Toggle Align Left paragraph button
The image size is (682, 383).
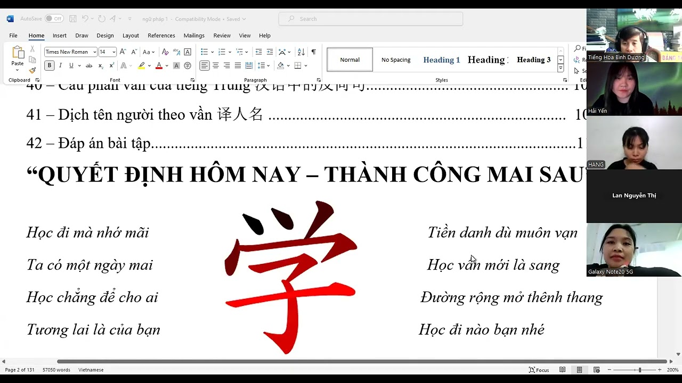204,65
